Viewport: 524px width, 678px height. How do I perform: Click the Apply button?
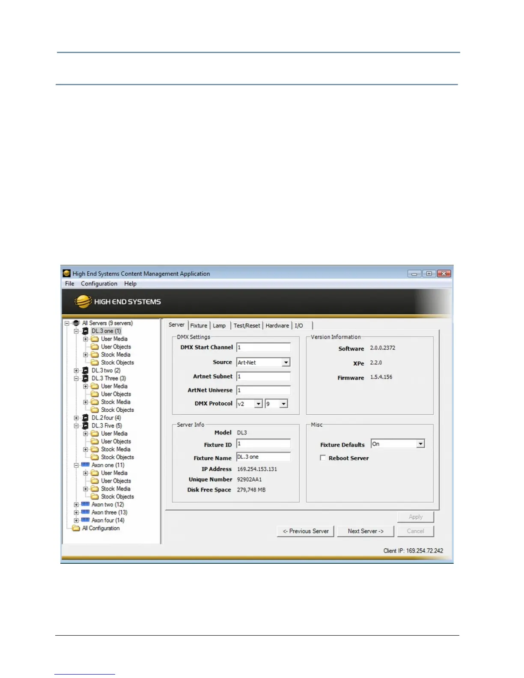point(415,517)
